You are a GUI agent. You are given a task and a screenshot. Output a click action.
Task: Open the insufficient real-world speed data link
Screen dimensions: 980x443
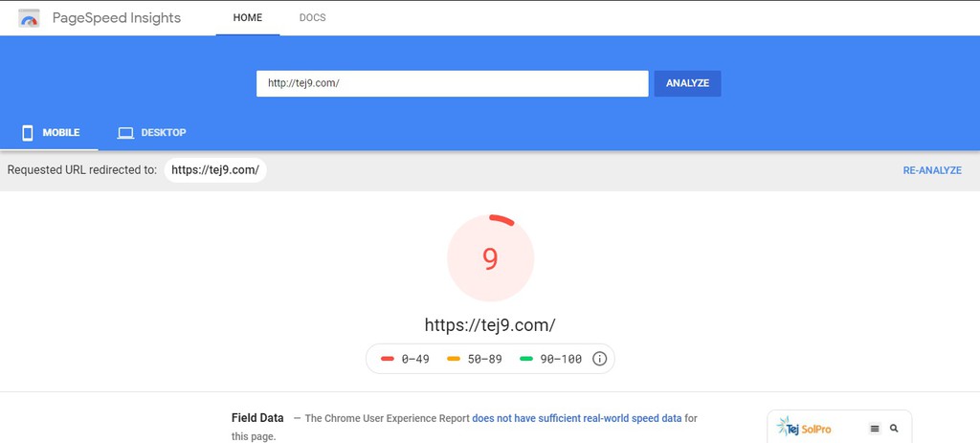577,418
